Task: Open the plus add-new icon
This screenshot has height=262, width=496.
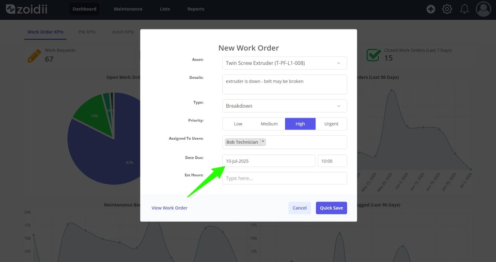Action: [x=431, y=9]
